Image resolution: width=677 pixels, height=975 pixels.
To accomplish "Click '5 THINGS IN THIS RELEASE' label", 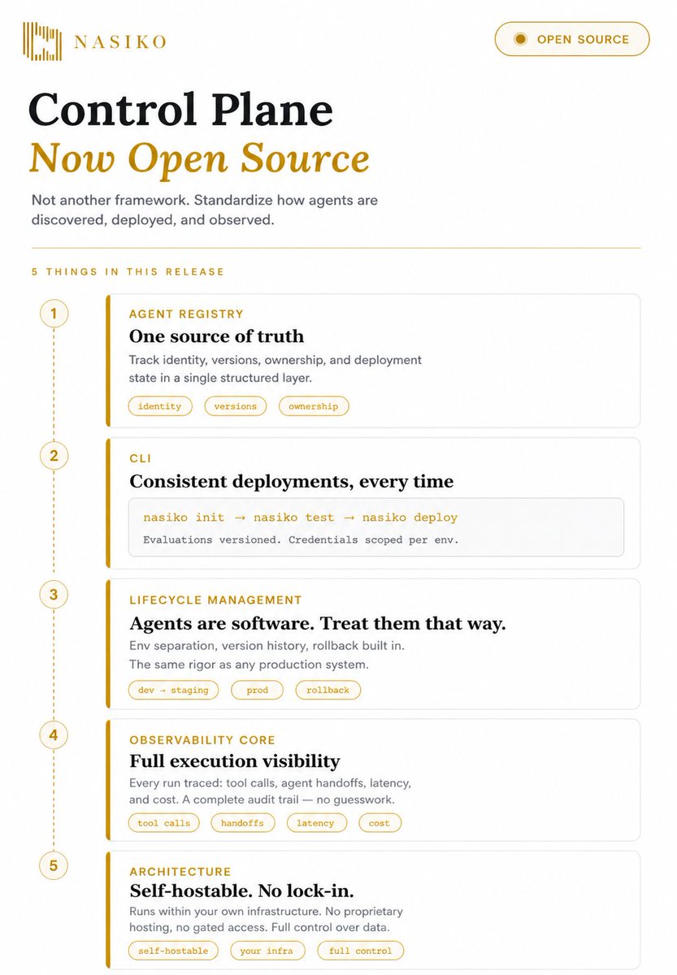I will (x=128, y=271).
